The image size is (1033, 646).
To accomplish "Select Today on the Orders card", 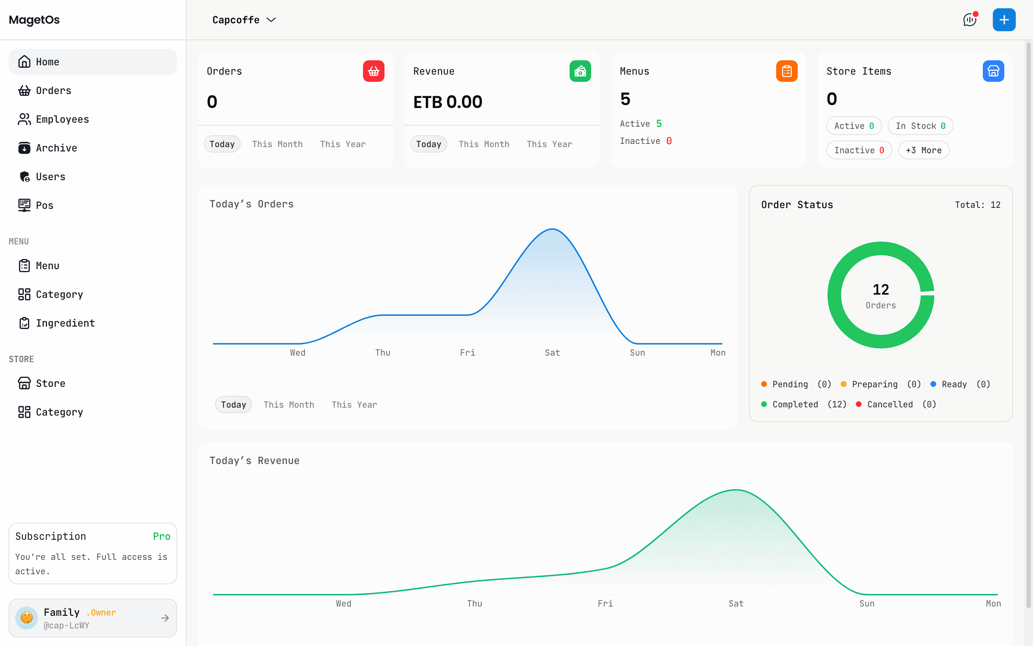I will pos(222,144).
